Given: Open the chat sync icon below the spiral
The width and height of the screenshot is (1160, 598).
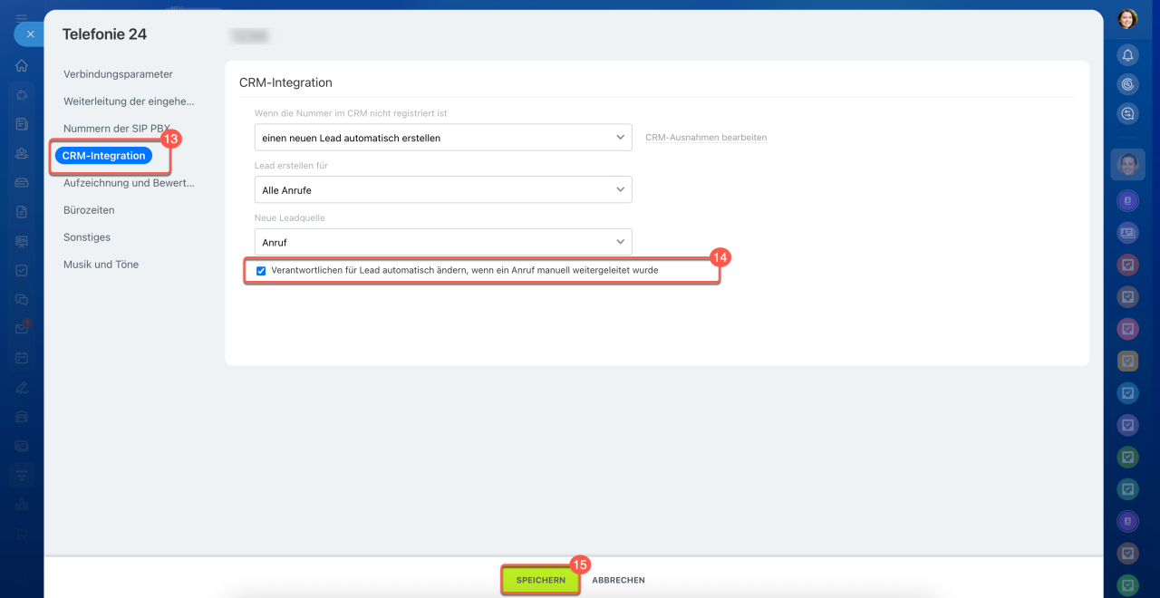Looking at the screenshot, I should pyautogui.click(x=1127, y=113).
